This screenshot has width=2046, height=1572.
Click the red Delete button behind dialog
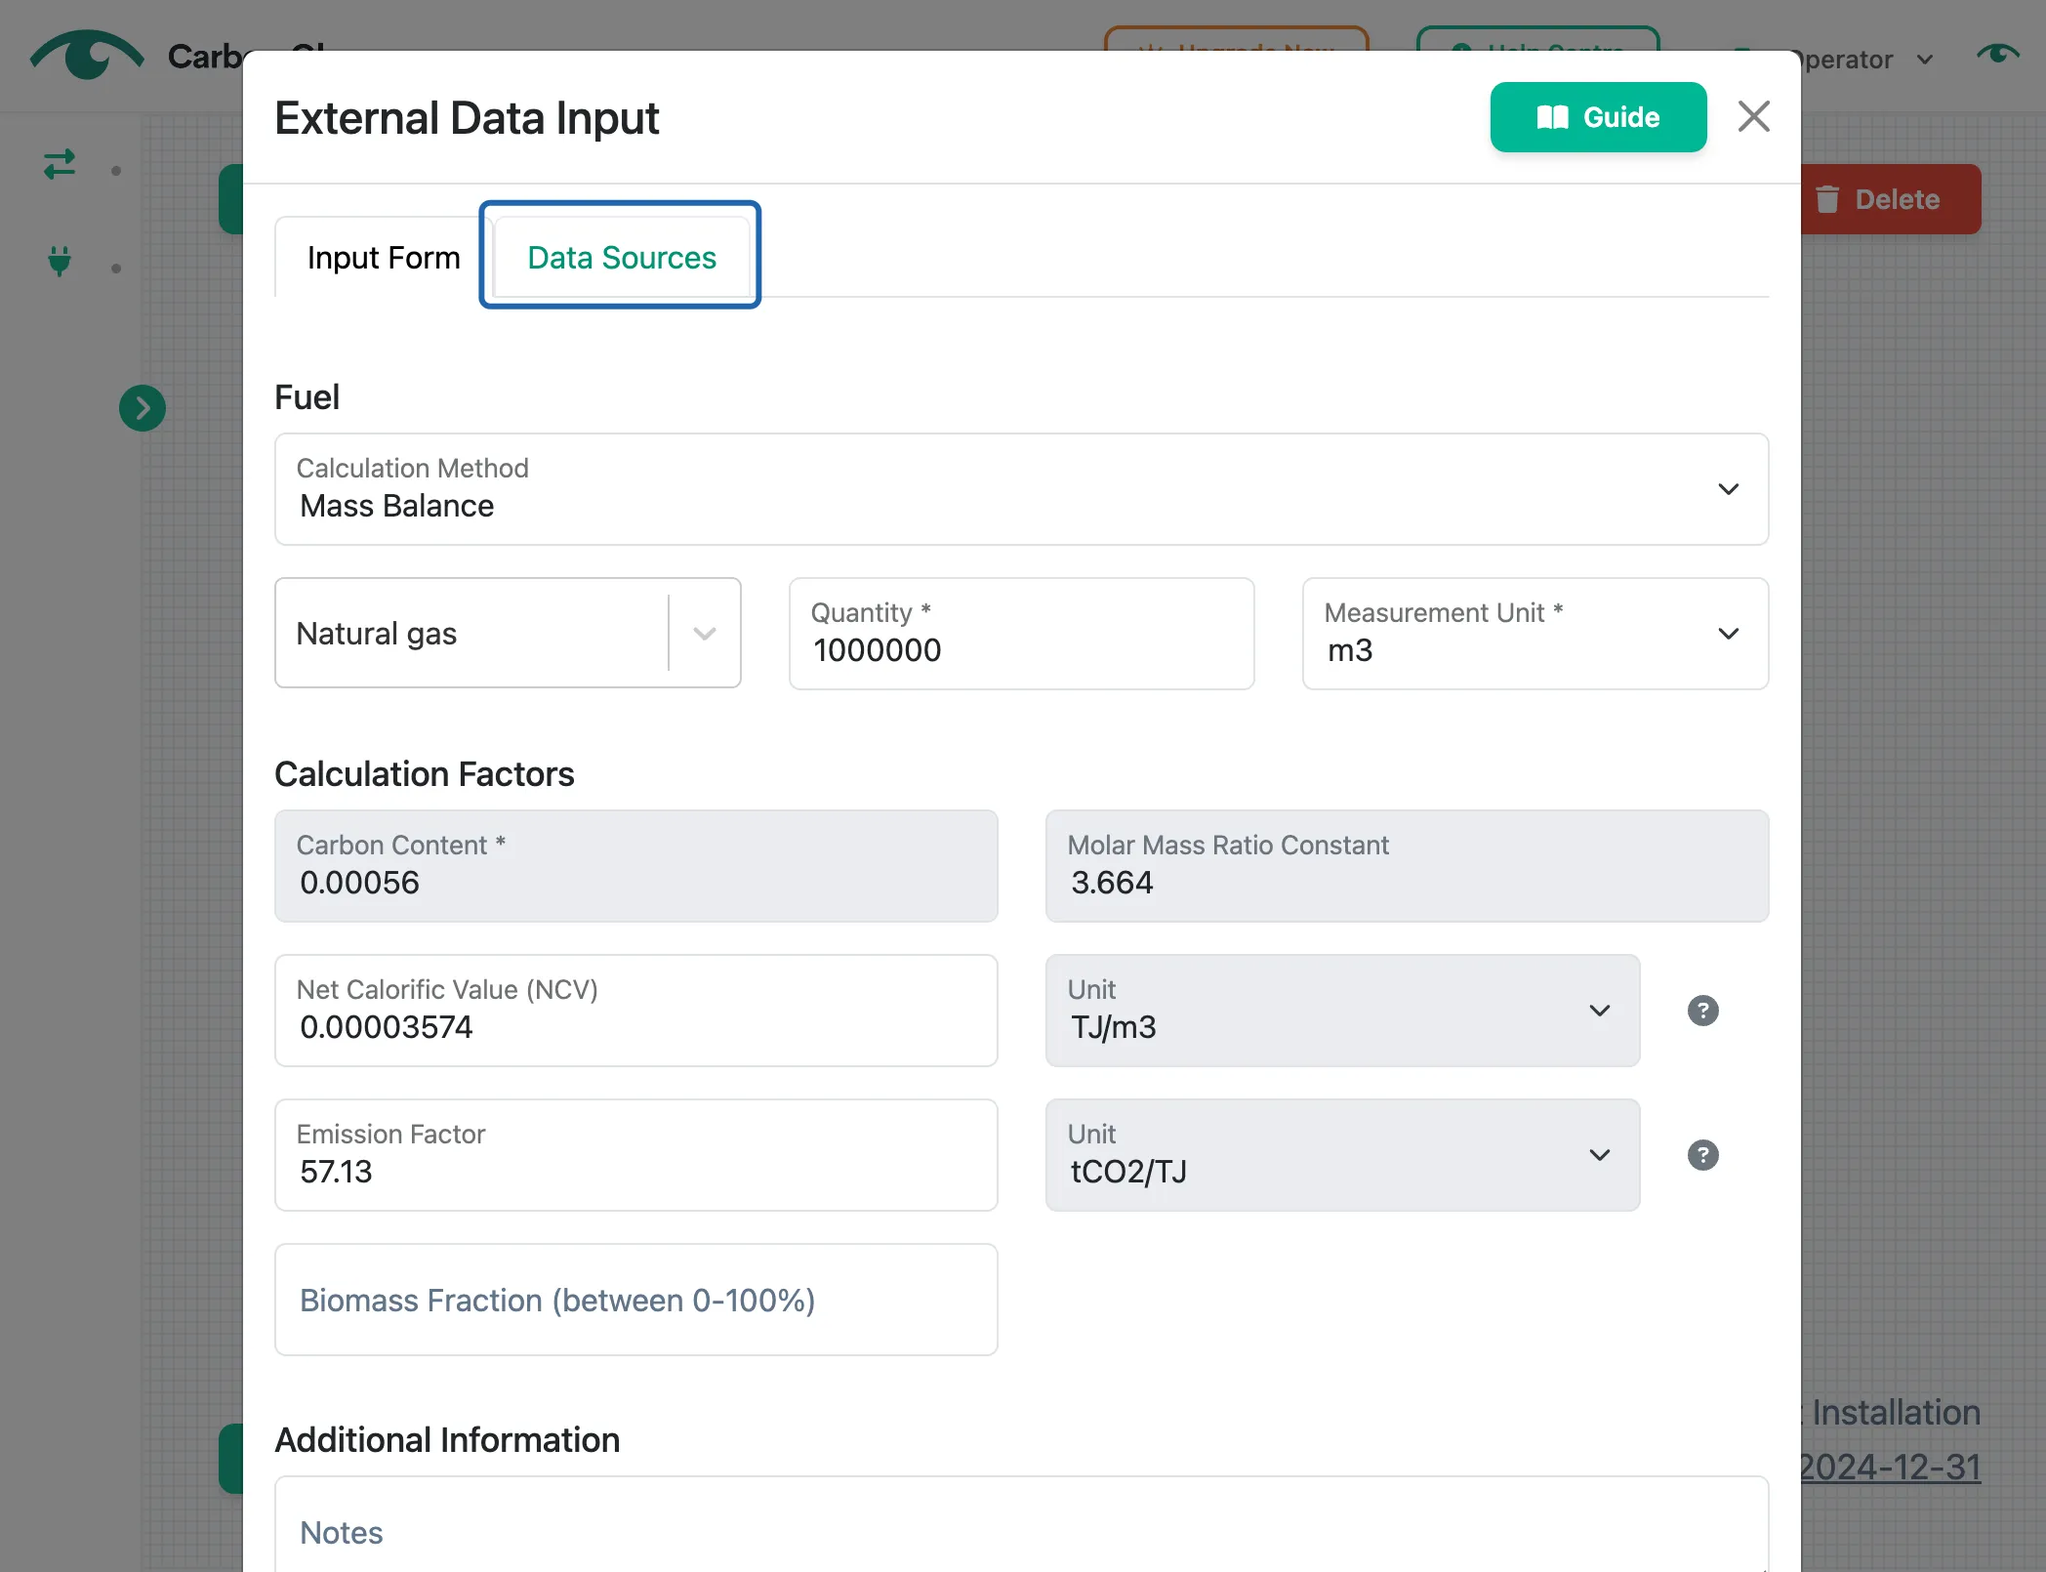click(1891, 199)
